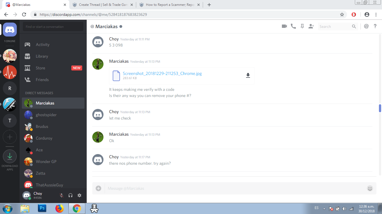Show hidden system tray icons arrow
382x214 pixels.
tap(324, 208)
